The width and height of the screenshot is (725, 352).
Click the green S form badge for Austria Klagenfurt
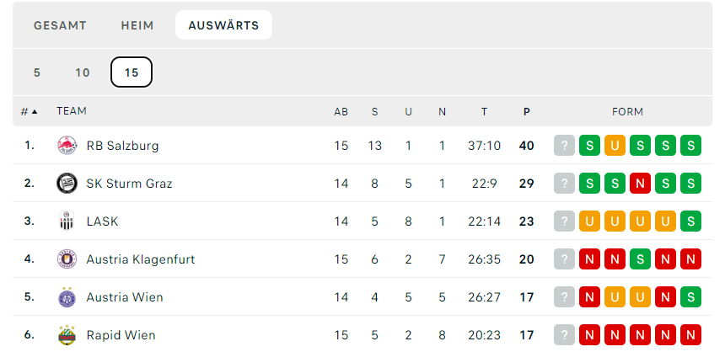tap(640, 259)
